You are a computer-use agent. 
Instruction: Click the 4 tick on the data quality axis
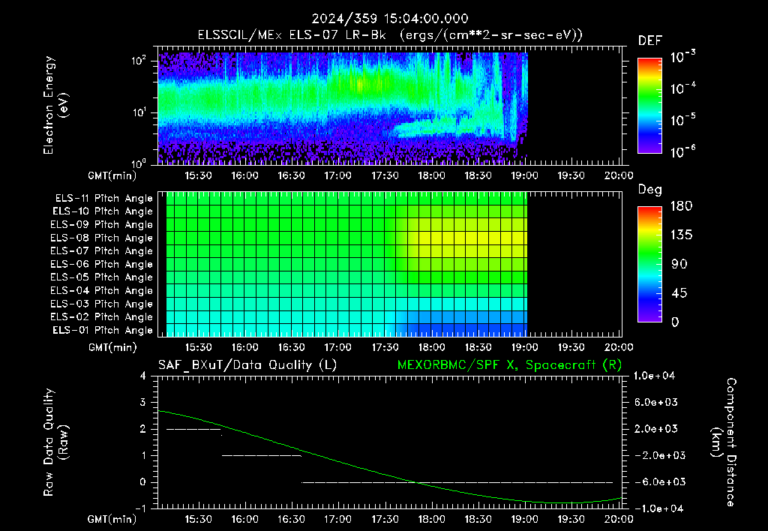point(143,376)
